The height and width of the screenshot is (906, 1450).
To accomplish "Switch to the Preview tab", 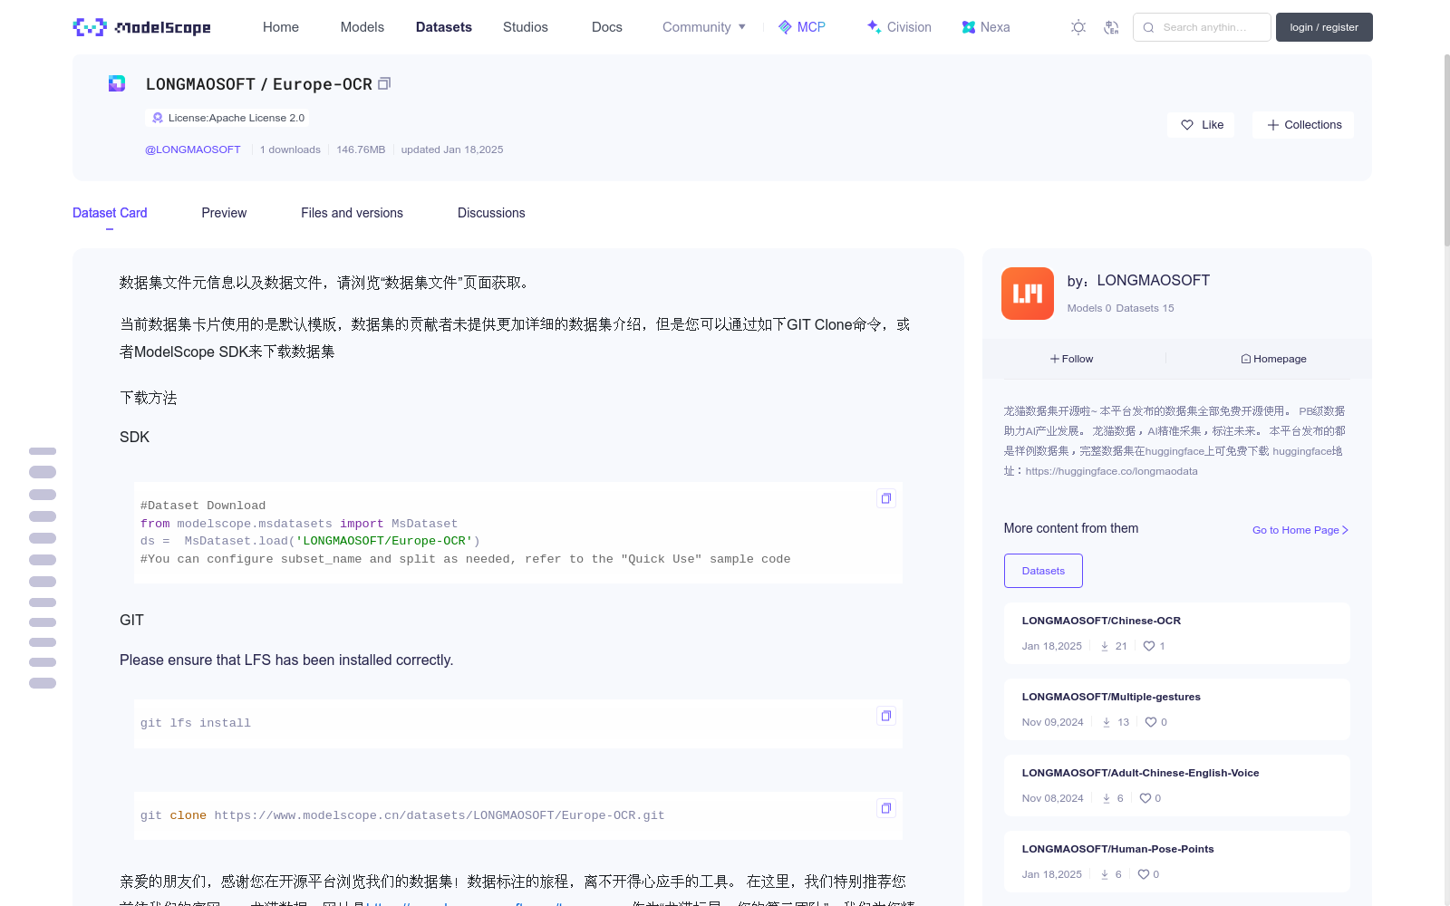I will (224, 213).
